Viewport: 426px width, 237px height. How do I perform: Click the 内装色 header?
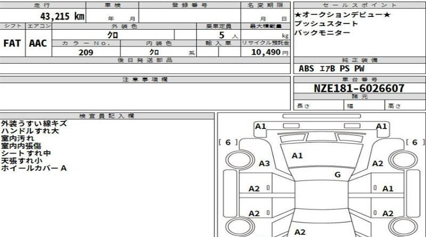point(159,44)
